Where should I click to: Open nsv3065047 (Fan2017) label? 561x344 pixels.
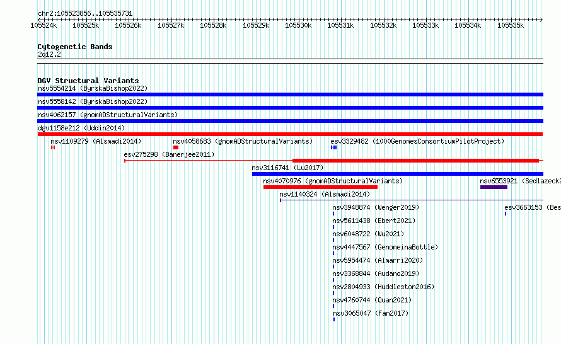pyautogui.click(x=371, y=313)
